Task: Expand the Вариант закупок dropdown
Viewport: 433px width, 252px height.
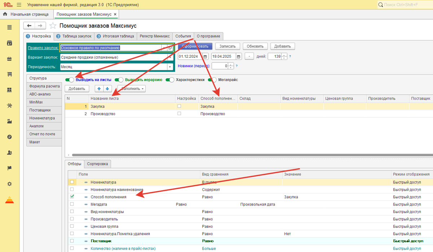Action: [170, 57]
